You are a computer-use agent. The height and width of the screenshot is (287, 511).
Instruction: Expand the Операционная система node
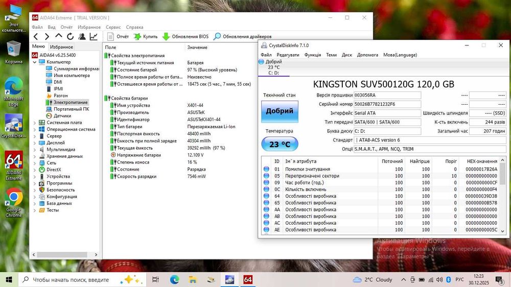tap(35, 129)
